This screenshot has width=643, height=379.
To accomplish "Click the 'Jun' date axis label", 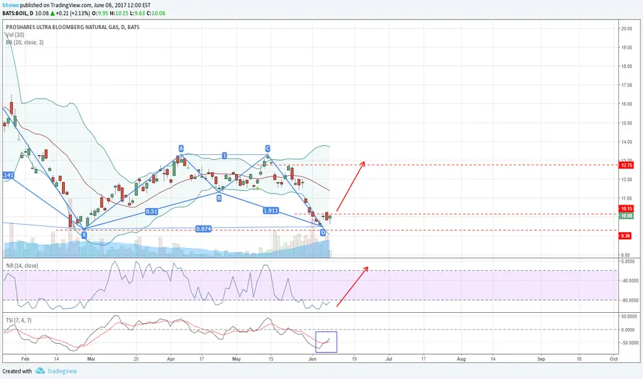I will coord(313,359).
